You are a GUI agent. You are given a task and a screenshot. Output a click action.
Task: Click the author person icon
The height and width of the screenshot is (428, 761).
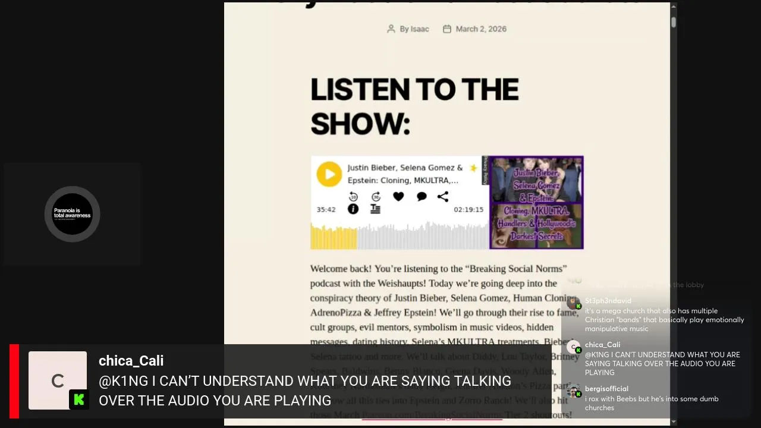click(391, 29)
